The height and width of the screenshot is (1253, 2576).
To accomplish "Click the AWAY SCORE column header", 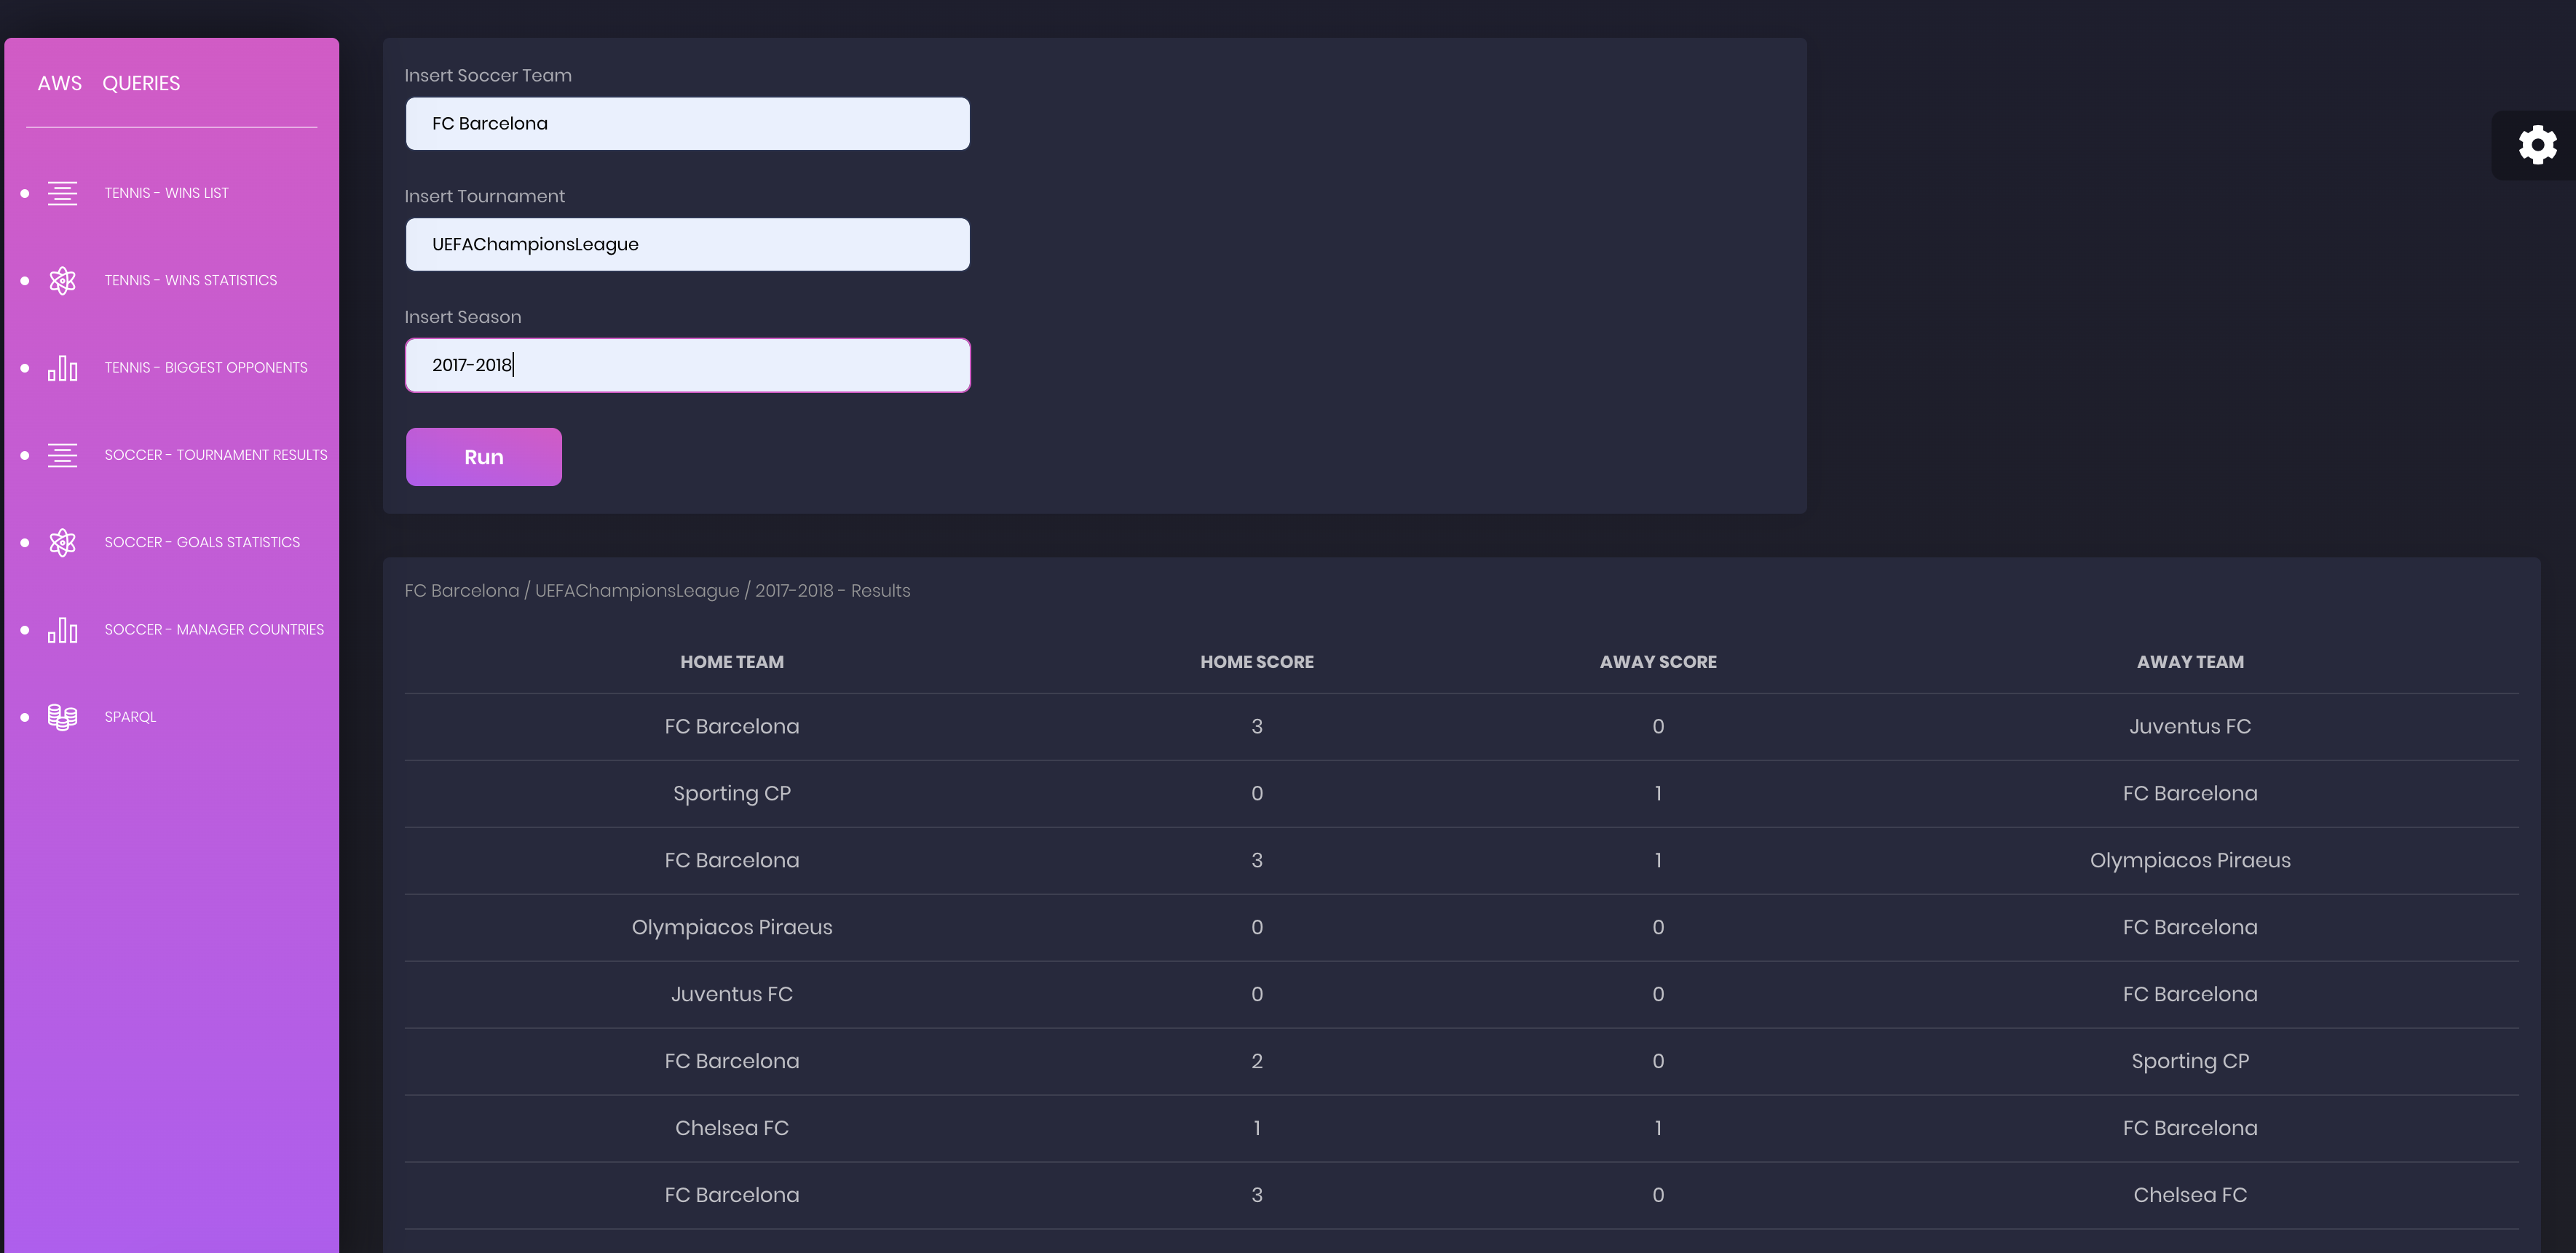I will coord(1657,661).
